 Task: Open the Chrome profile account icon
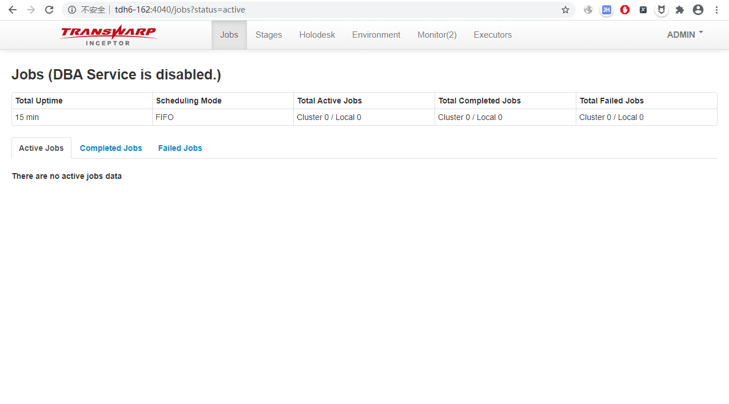coord(698,10)
